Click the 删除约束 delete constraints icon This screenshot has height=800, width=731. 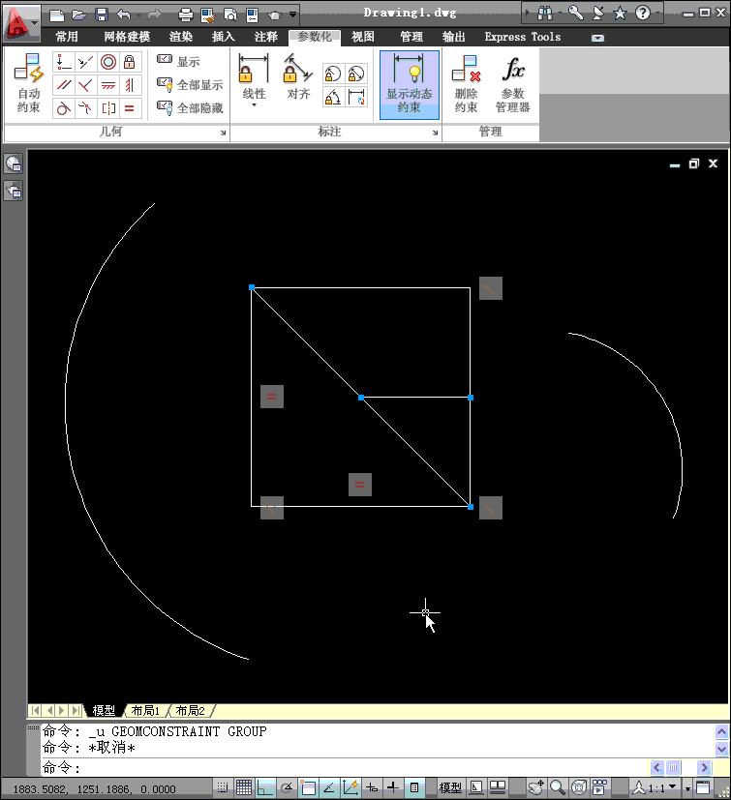466,84
